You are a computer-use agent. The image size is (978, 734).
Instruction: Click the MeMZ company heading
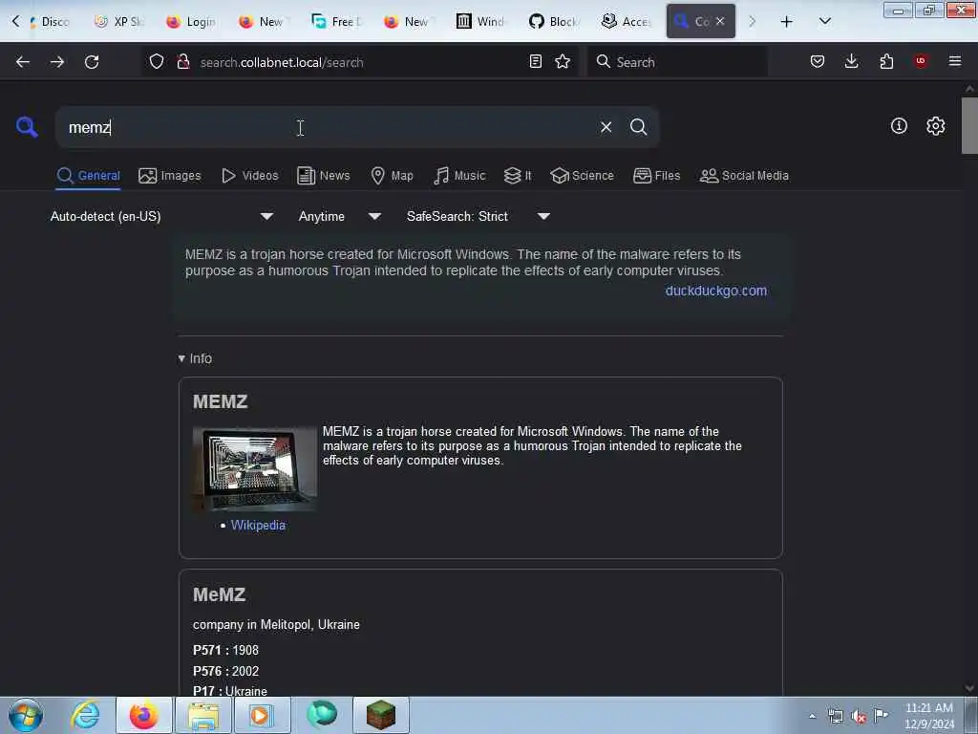pyautogui.click(x=219, y=594)
